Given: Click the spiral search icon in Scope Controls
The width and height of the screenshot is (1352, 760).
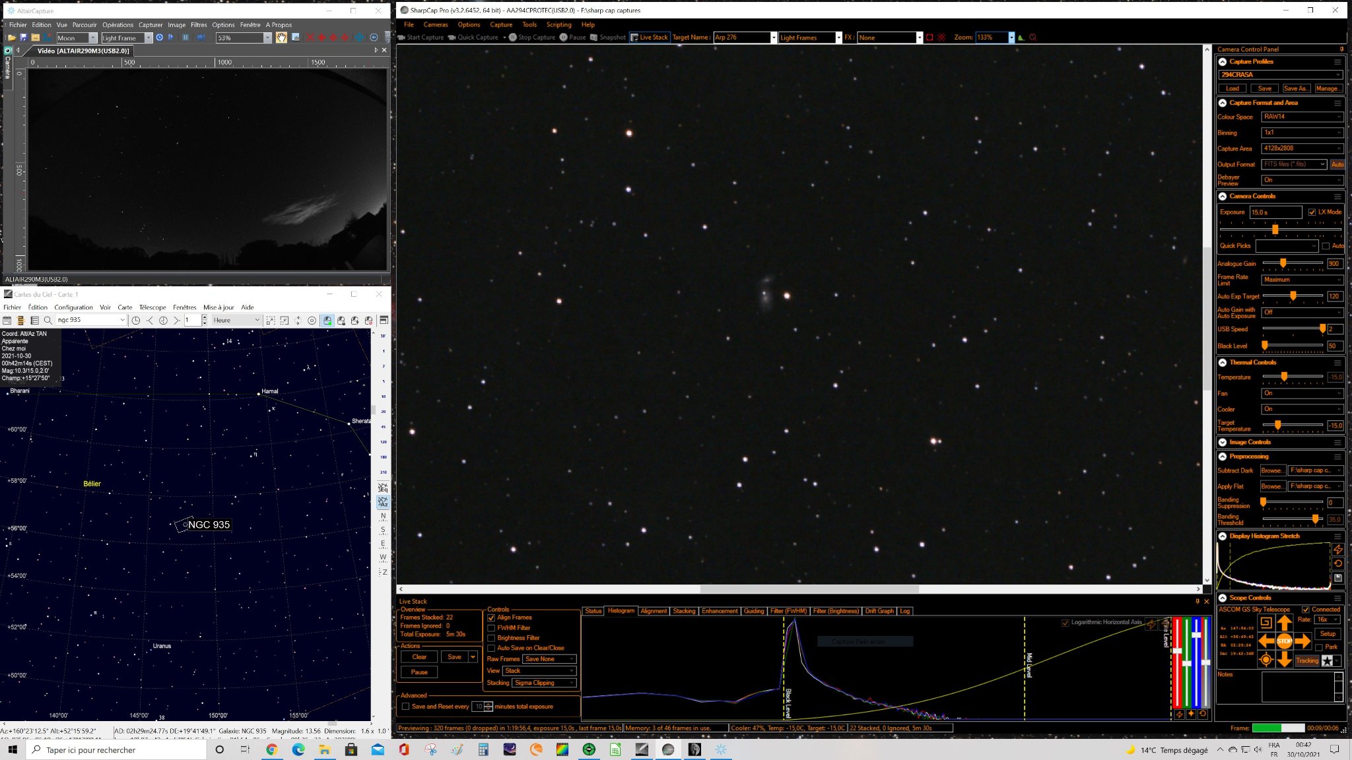Looking at the screenshot, I should click(1266, 622).
